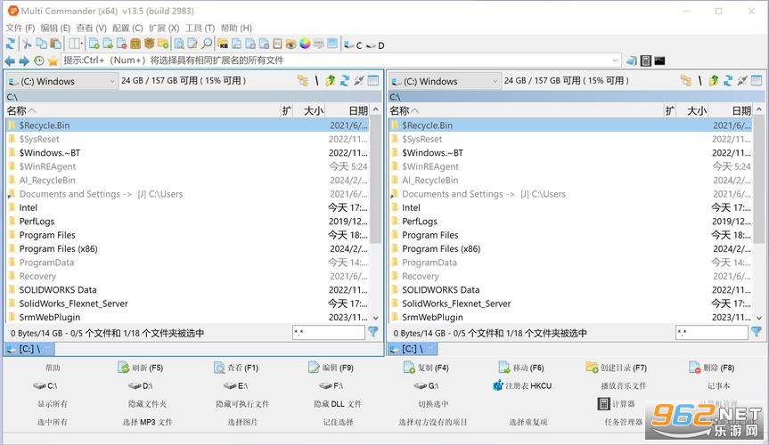Click left panel folder tree icon

pos(303,80)
